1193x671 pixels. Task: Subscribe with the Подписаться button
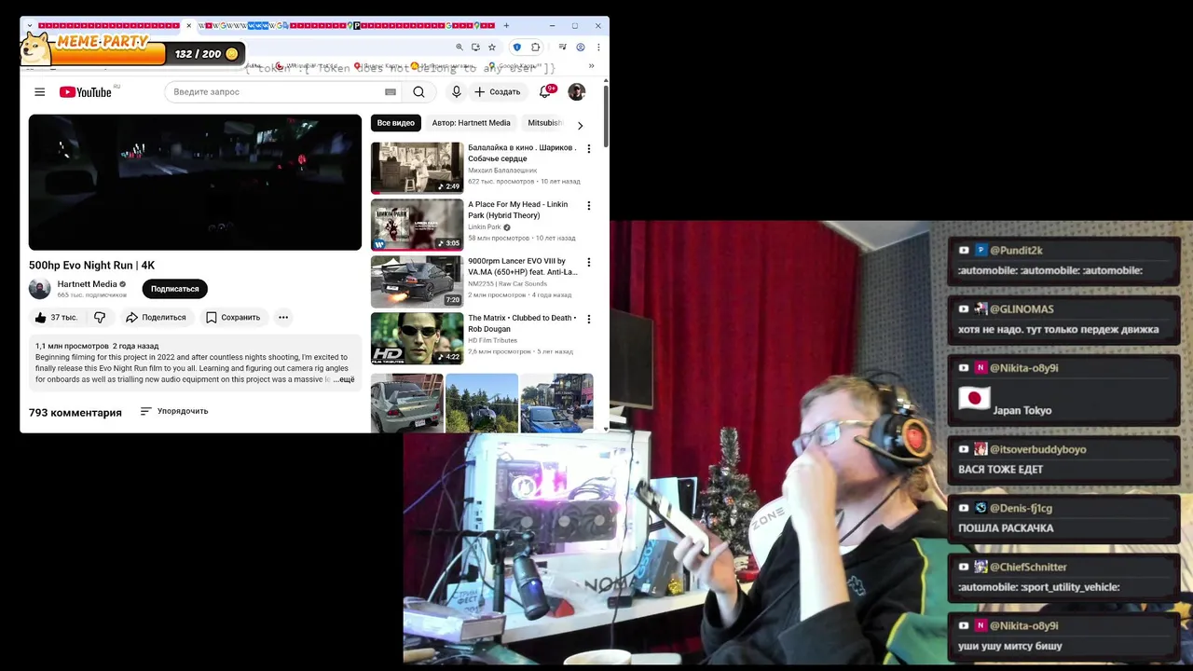pyautogui.click(x=174, y=289)
